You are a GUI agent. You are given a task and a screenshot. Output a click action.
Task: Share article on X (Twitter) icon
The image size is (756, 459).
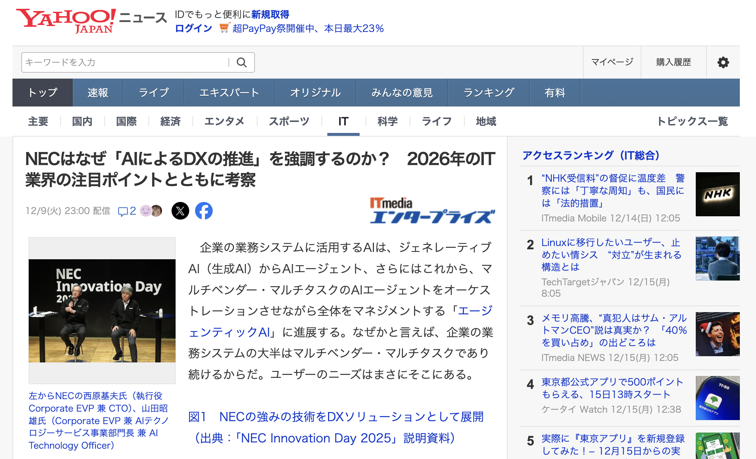(180, 211)
